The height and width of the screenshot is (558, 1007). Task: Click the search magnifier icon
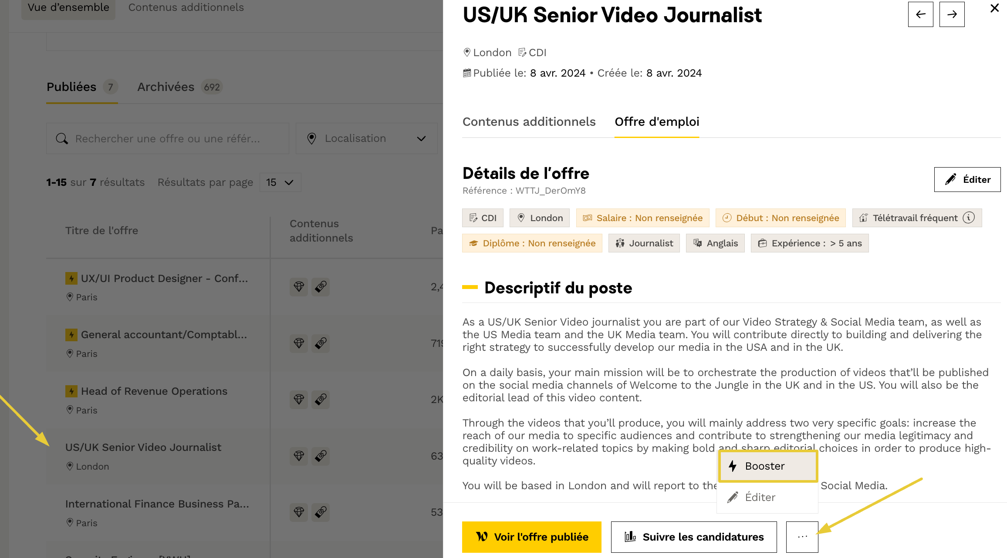pos(62,139)
